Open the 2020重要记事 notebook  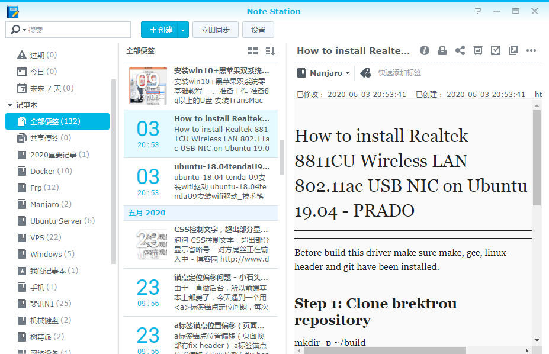(57, 155)
